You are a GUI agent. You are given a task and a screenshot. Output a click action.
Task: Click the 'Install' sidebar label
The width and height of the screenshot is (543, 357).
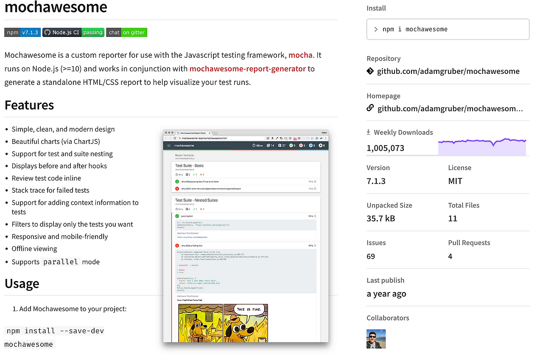376,8
